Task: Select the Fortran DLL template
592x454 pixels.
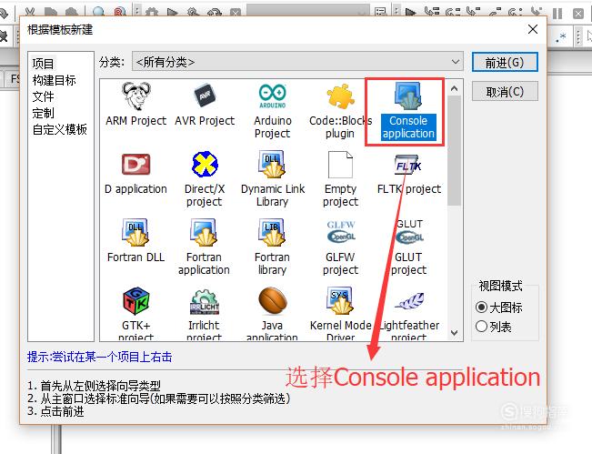Action: click(135, 241)
